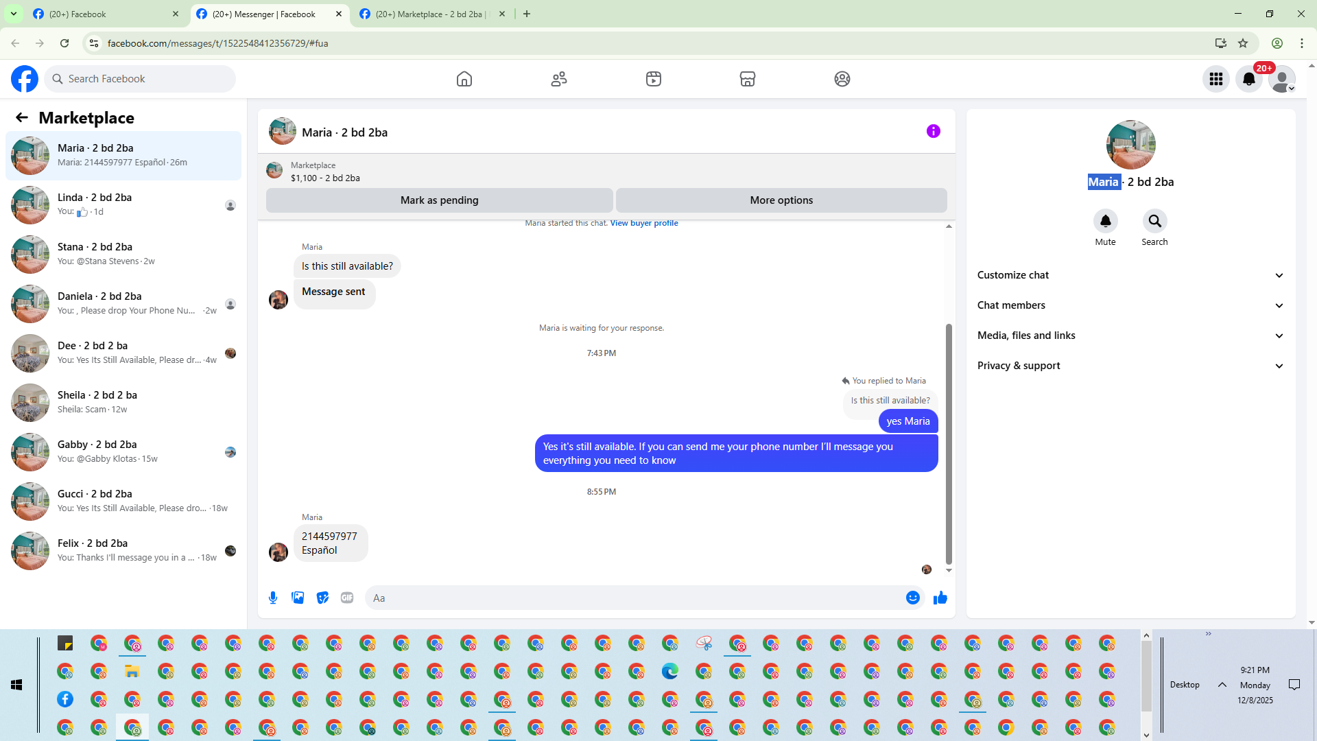Open the Marketplace storefront icon
This screenshot has width=1317, height=741.
[748, 79]
